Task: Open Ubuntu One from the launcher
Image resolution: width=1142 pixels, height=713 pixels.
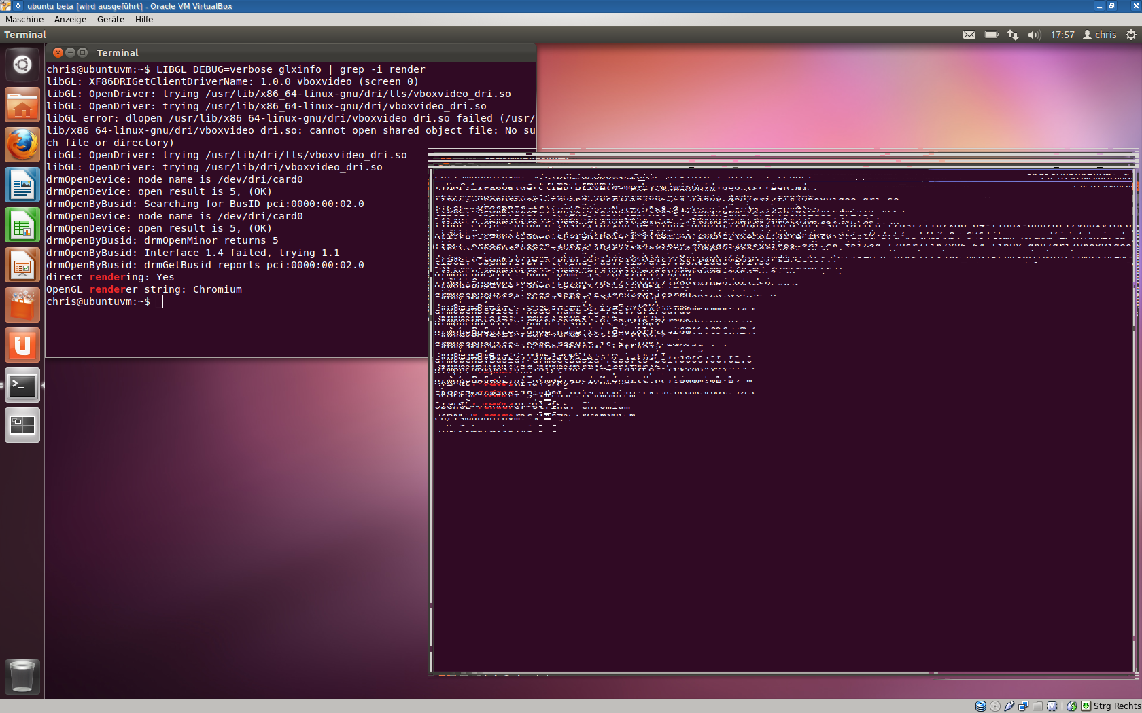Action: click(x=22, y=345)
